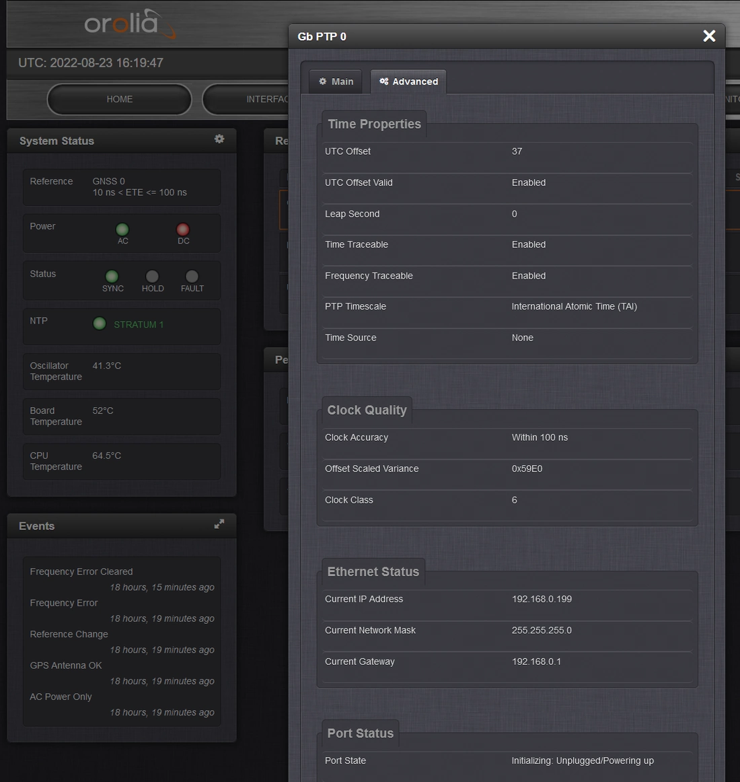
Task: Click the System Status panel title
Action: click(57, 141)
